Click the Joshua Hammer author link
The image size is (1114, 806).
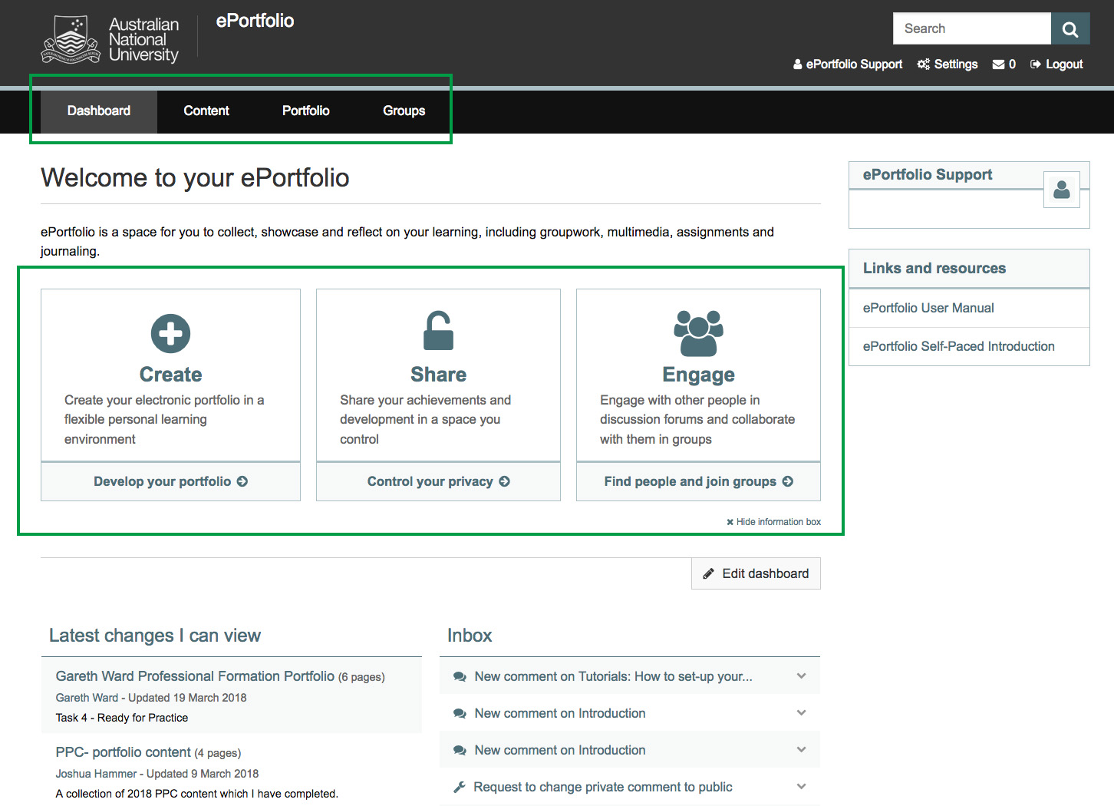tap(96, 774)
